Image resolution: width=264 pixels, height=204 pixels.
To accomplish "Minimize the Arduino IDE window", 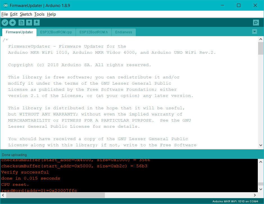I will click(222, 5).
